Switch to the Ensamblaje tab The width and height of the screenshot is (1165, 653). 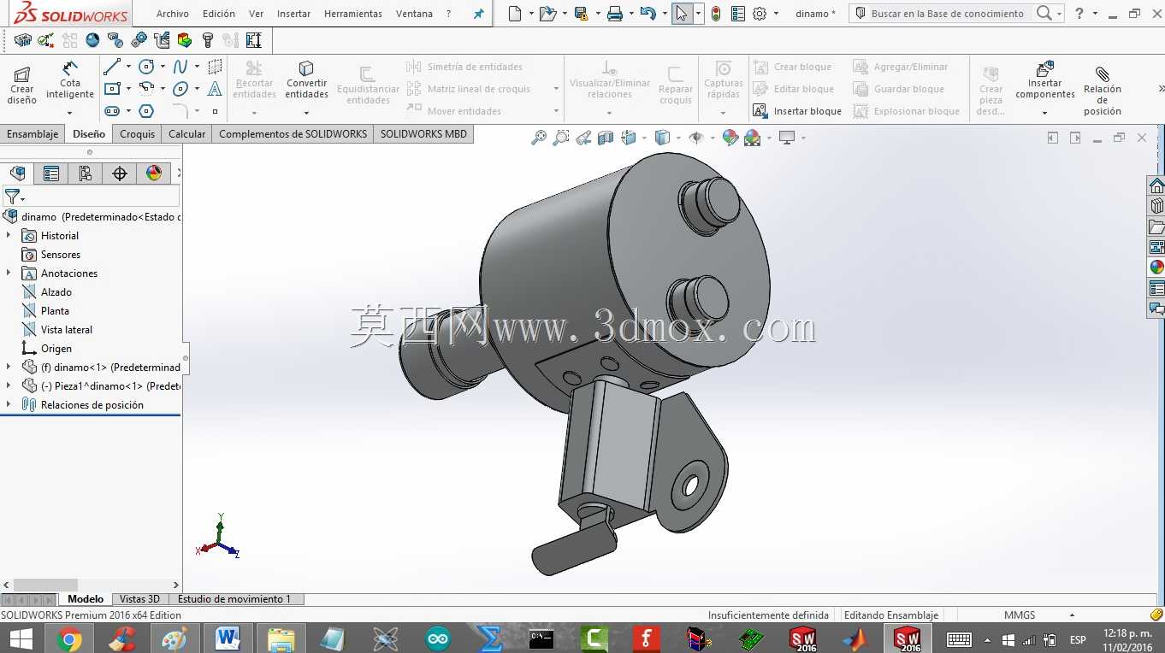[33, 134]
